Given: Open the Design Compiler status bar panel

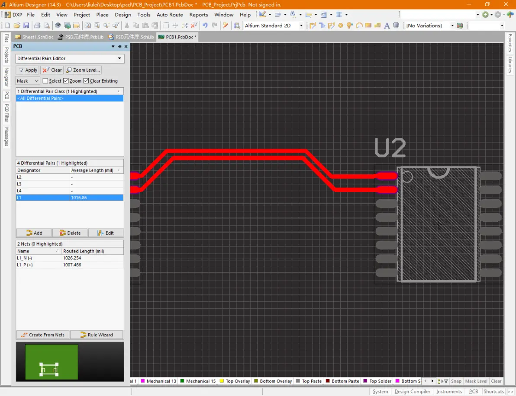Looking at the screenshot, I should click(413, 391).
